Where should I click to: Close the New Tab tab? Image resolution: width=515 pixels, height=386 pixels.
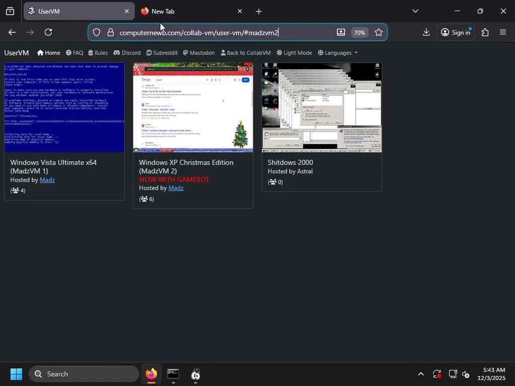(x=240, y=11)
